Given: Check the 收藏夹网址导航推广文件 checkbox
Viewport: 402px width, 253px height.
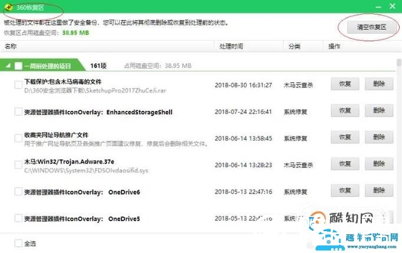Looking at the screenshot, I should 18,138.
